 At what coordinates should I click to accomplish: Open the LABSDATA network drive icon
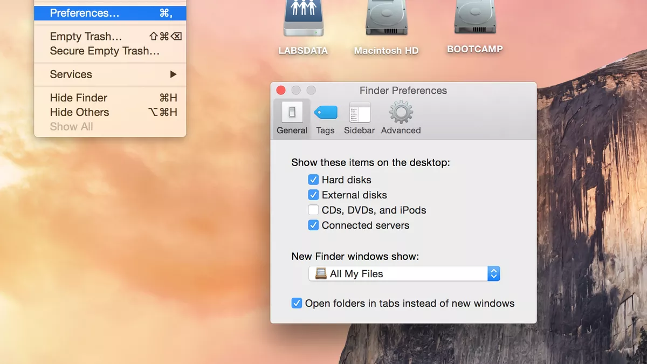pos(303,18)
